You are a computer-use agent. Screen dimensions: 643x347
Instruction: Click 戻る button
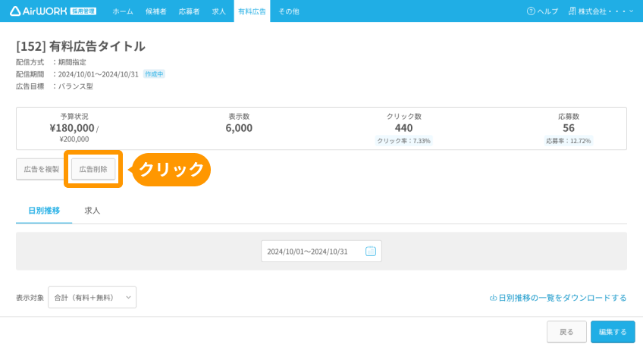coord(566,332)
